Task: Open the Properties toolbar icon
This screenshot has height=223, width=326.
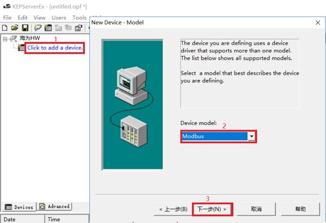Action: pos(79,28)
